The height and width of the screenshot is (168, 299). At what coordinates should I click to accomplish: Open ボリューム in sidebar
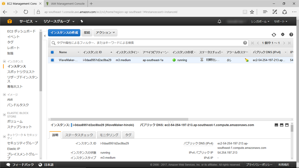click(x=15, y=121)
